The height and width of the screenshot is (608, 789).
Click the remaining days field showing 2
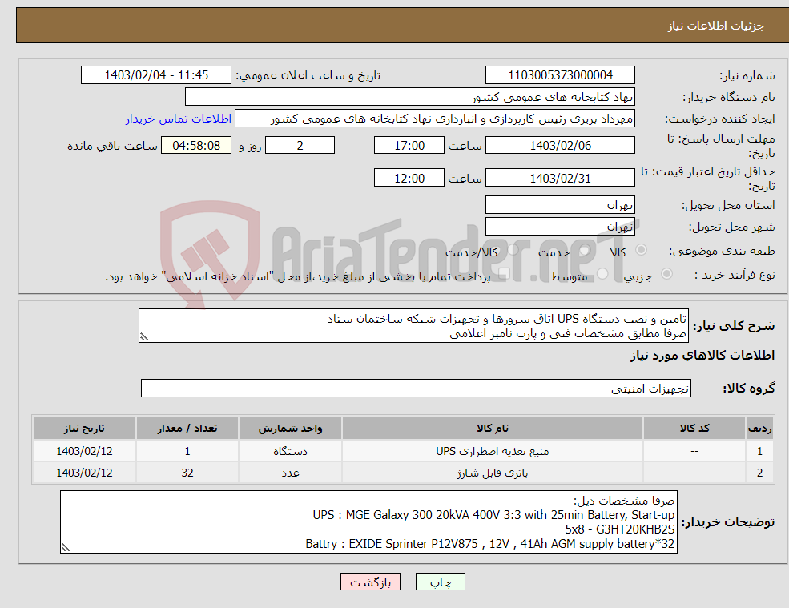(300, 146)
